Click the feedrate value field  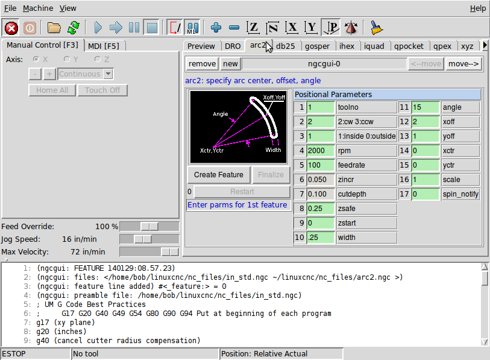(x=320, y=165)
